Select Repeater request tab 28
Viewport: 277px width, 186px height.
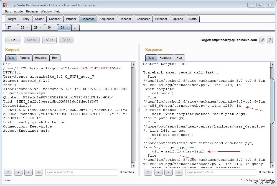click(x=22, y=27)
